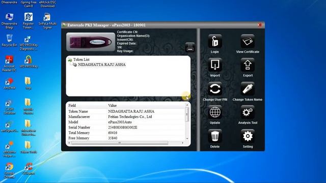Click the Delete trash icon
The width and height of the screenshot is (326, 183).
tap(215, 136)
